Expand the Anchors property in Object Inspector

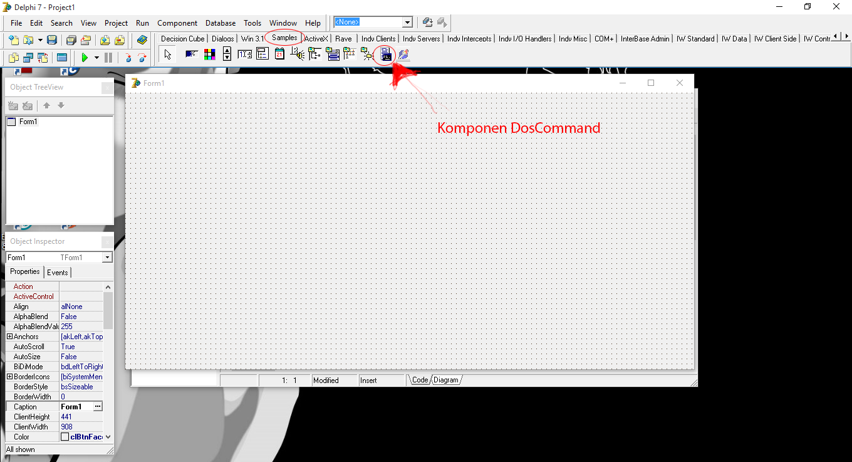(9, 337)
